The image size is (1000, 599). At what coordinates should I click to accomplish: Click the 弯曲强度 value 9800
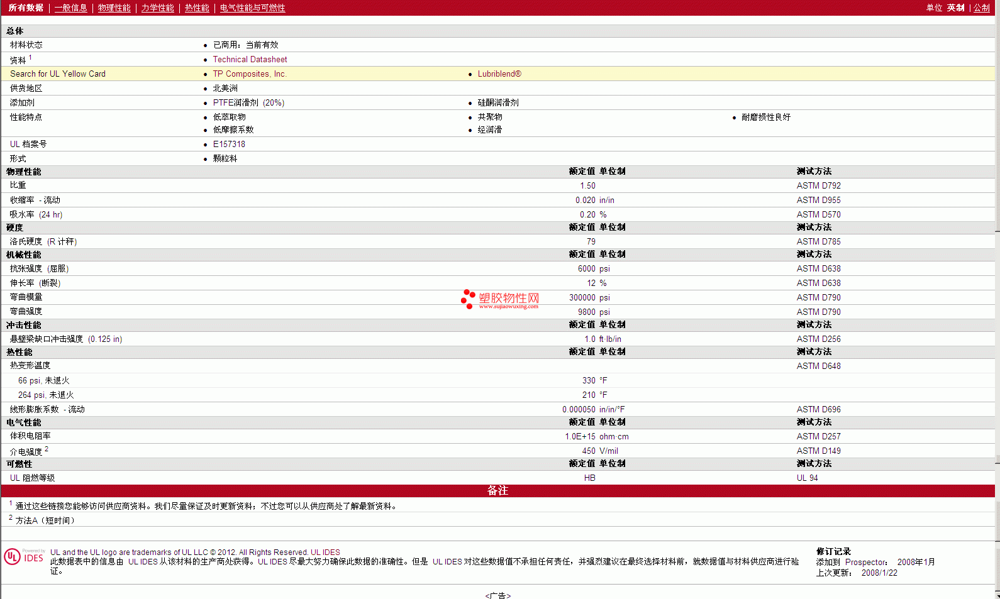587,312
